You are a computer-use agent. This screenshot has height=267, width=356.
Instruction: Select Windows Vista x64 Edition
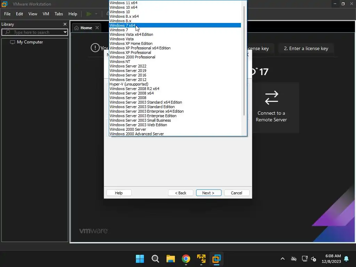pos(175,34)
